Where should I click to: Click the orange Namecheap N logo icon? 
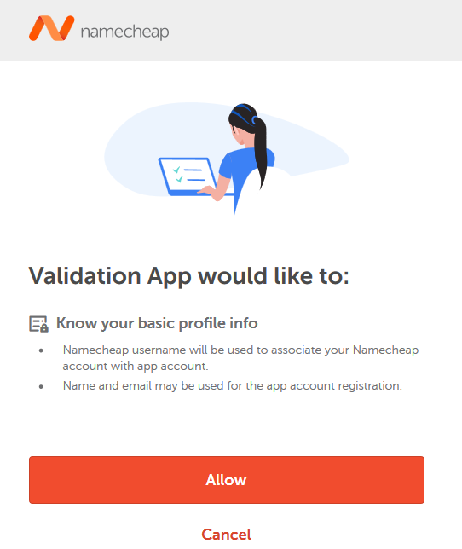[52, 28]
